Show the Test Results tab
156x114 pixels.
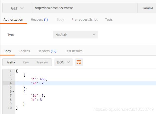click(x=74, y=51)
